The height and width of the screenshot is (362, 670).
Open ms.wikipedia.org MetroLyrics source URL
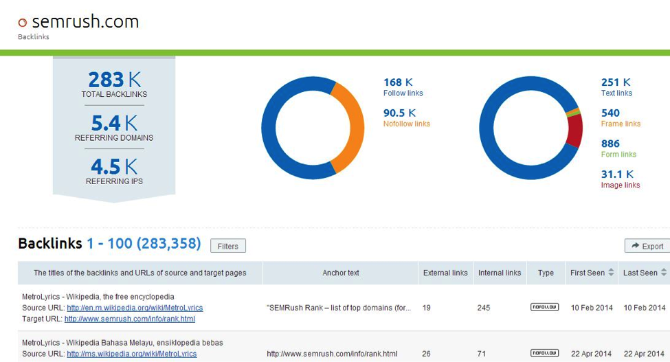coord(131,354)
